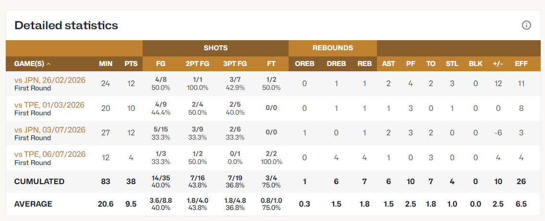
Task: Click the FG column header
Action: click(x=161, y=64)
